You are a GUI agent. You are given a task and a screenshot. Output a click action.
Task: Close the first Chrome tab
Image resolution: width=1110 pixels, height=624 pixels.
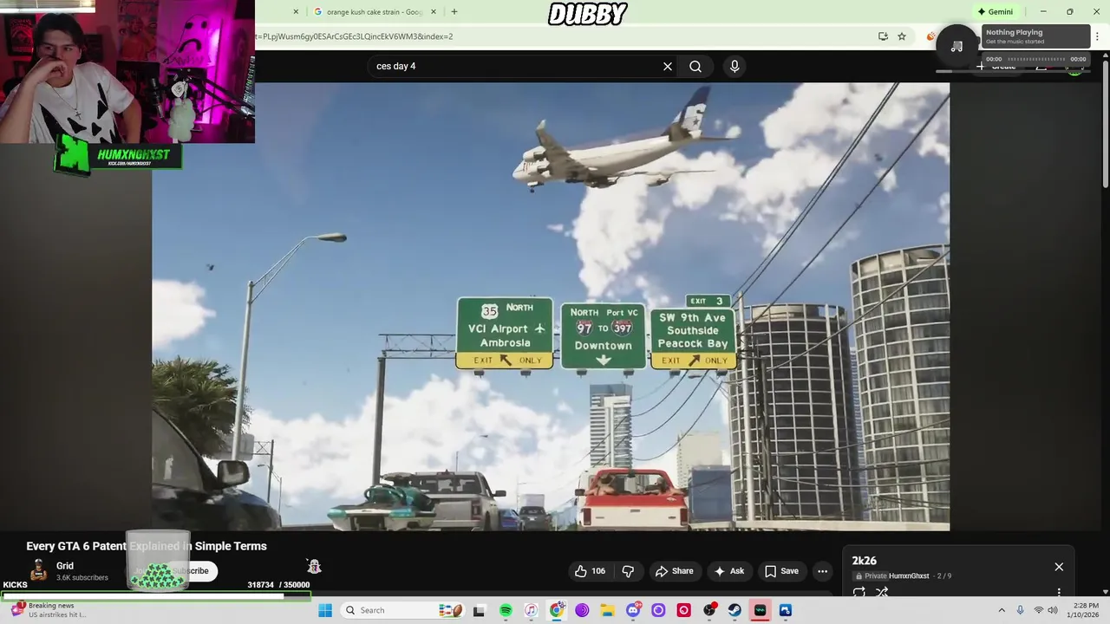(296, 12)
